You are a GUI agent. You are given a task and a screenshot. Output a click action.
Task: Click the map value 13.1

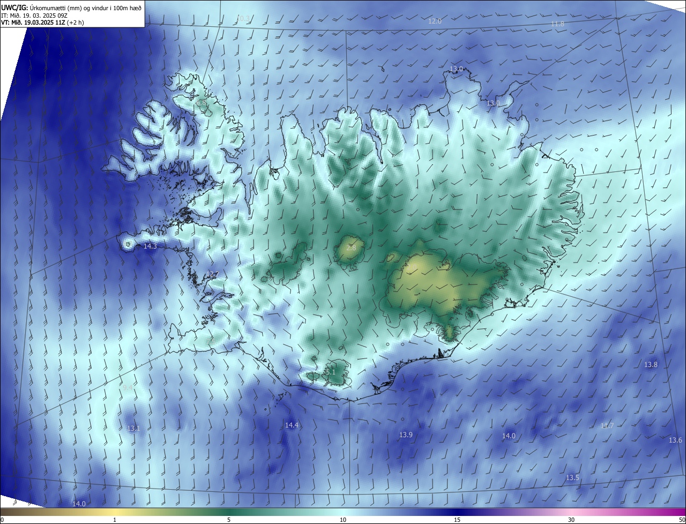[133, 429]
